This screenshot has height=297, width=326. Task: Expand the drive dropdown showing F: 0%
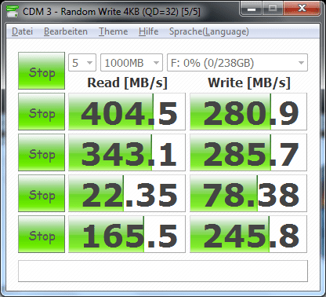coord(237,63)
